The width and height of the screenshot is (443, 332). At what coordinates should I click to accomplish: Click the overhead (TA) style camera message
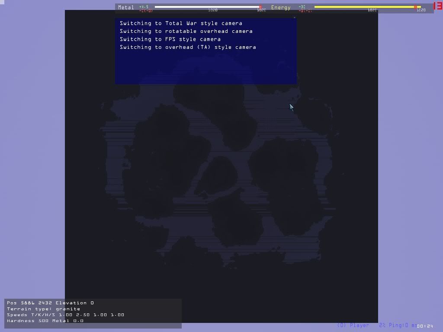click(x=188, y=47)
